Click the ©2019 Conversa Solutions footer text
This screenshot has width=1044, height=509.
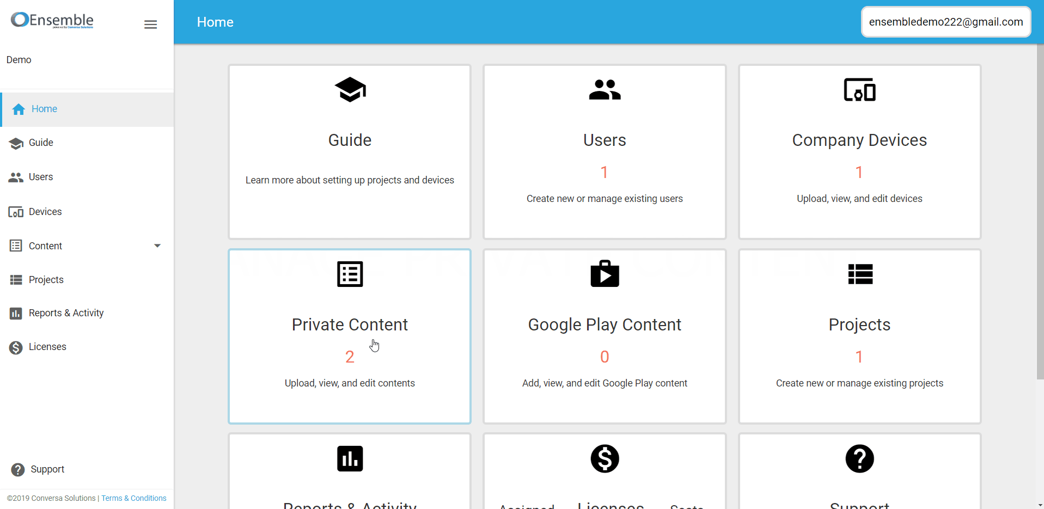pyautogui.click(x=51, y=499)
